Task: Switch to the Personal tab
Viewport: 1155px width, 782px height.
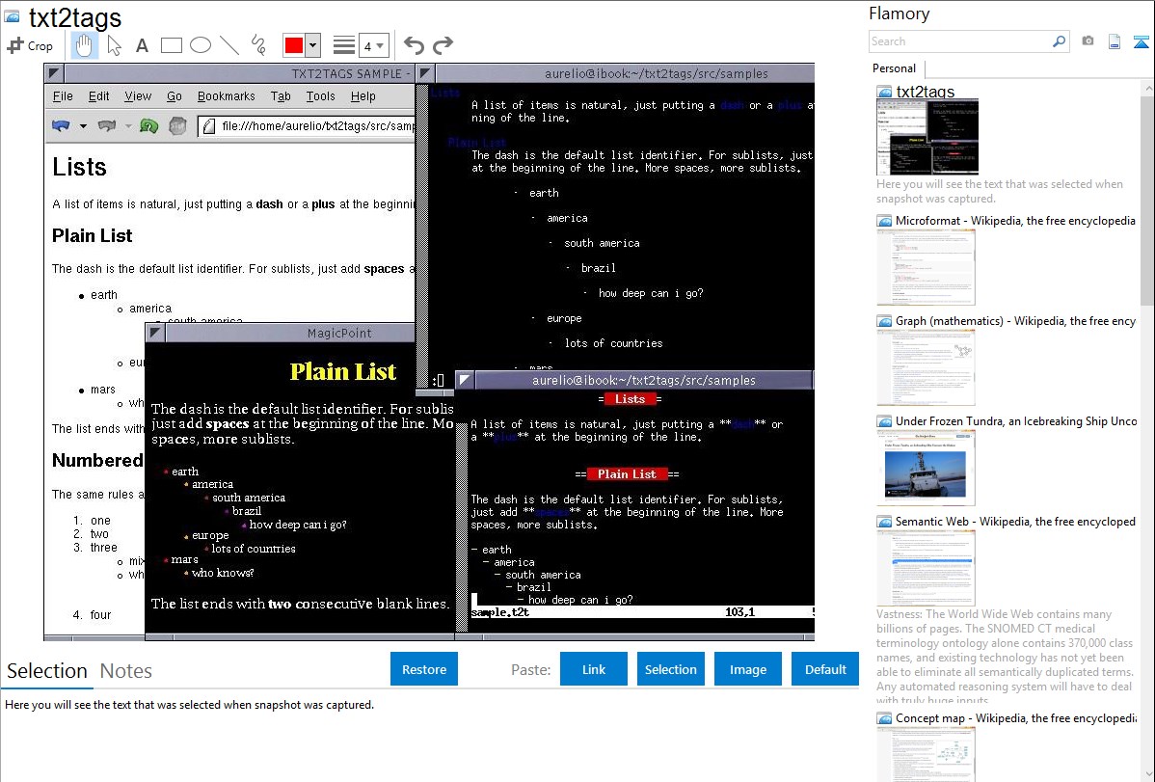Action: pyautogui.click(x=895, y=68)
